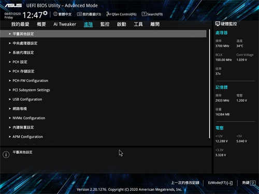Click the info icon in the help area
The image size is (259, 194).
(x=6, y=154)
